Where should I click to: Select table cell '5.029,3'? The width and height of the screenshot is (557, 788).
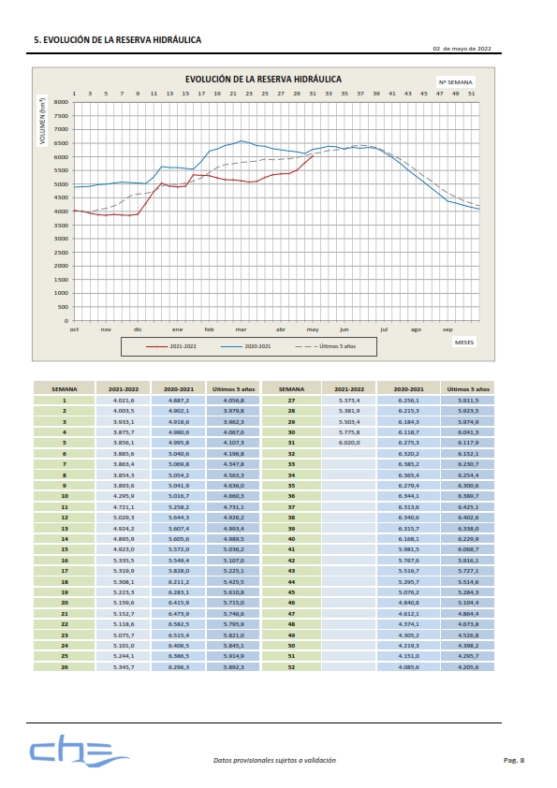coord(124,518)
